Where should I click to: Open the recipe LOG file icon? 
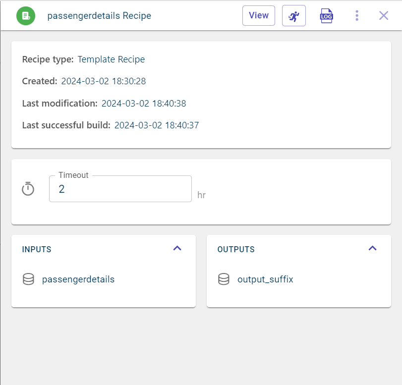tap(326, 16)
